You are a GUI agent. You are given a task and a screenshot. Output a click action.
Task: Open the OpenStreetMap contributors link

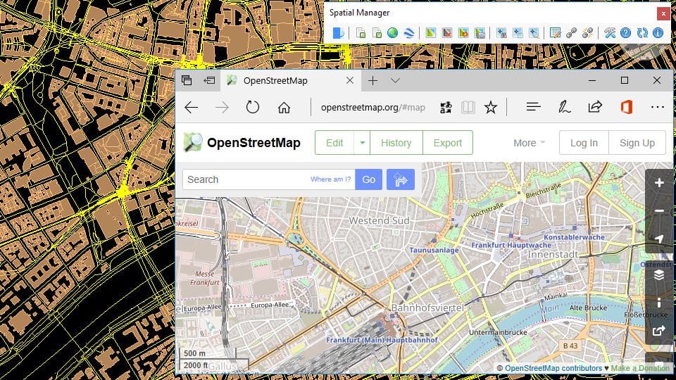pos(553,368)
